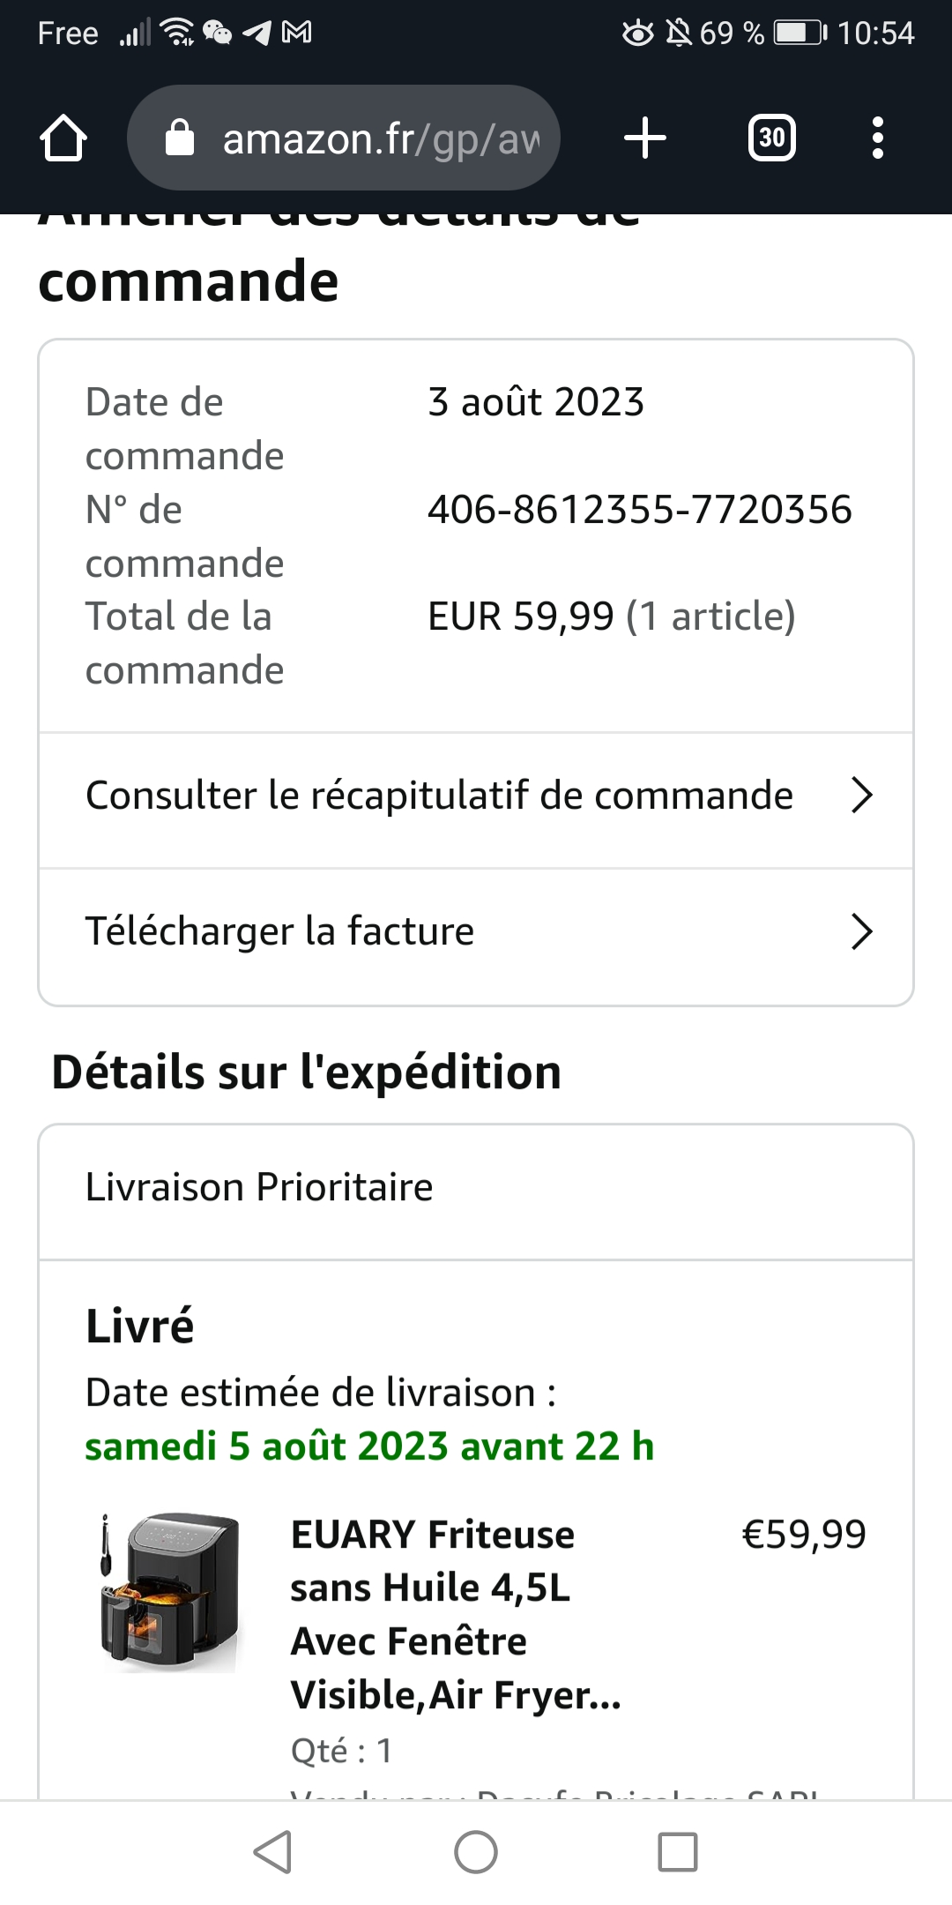
Task: Open the tab switcher showing 30 tabs
Action: point(771,138)
